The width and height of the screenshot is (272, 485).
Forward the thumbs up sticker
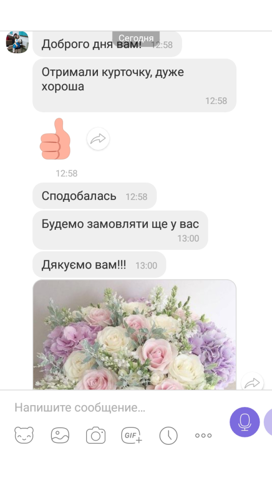coord(98,139)
